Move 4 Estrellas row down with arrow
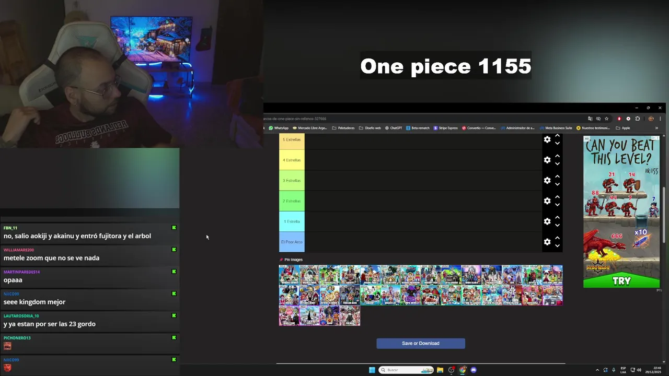The width and height of the screenshot is (669, 376). pos(557,164)
